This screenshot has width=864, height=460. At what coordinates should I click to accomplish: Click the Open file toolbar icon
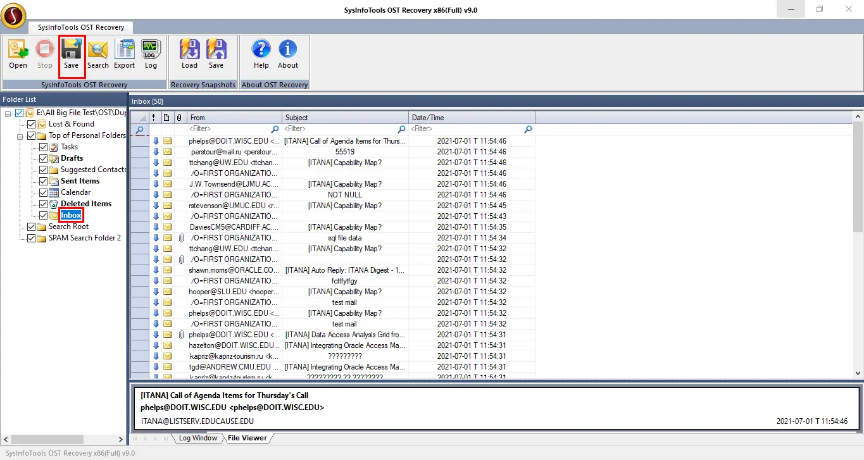point(18,54)
